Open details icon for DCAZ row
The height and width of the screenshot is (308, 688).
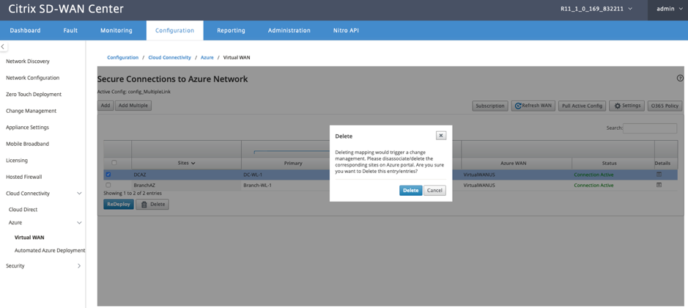tap(659, 175)
